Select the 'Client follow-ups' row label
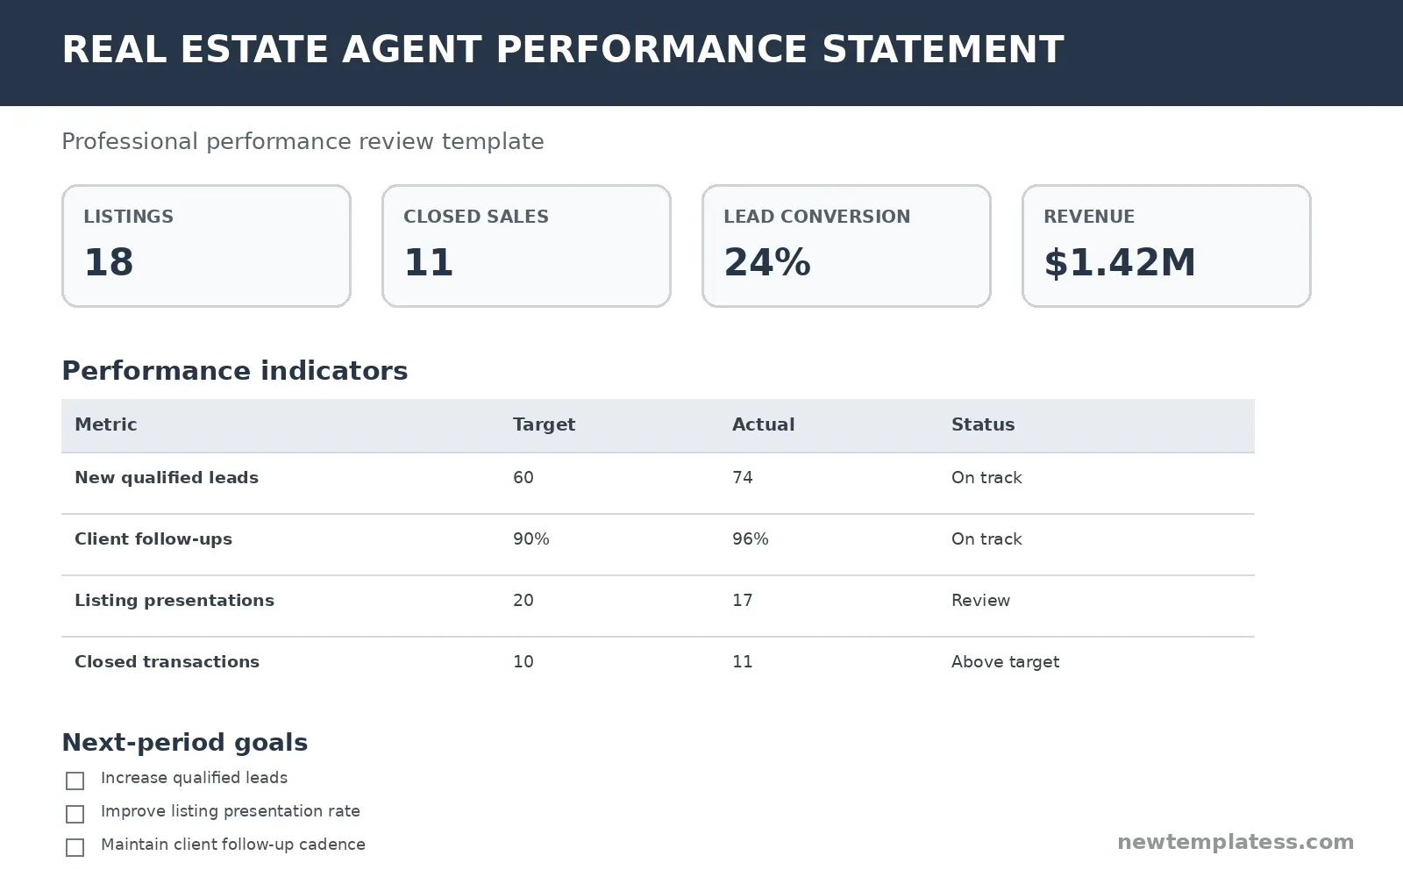1403x877 pixels. [153, 539]
